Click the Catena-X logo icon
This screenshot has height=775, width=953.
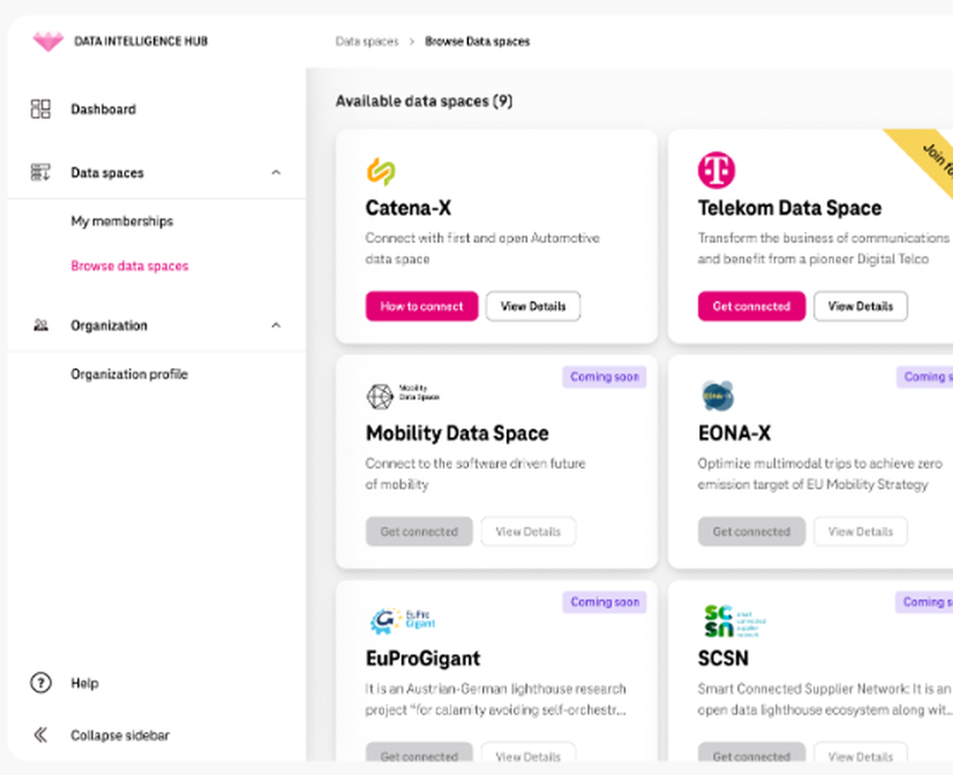(381, 171)
